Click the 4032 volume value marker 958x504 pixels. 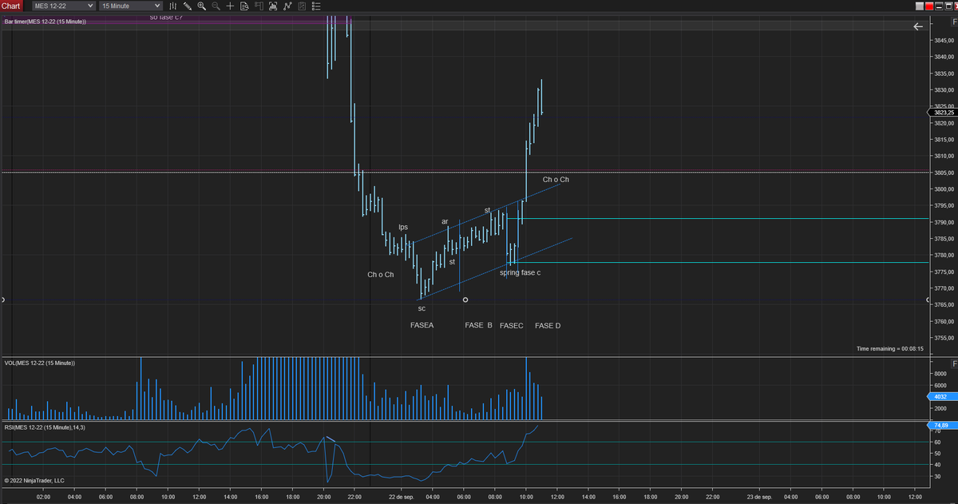click(x=943, y=396)
